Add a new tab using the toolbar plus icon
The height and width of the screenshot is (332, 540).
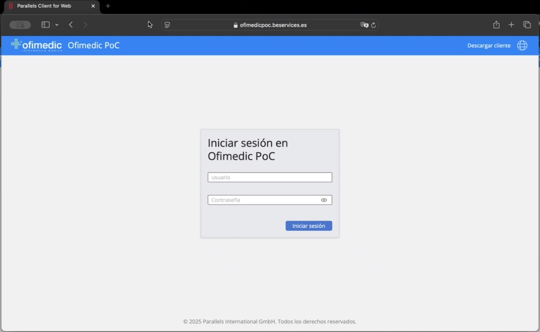pyautogui.click(x=511, y=25)
